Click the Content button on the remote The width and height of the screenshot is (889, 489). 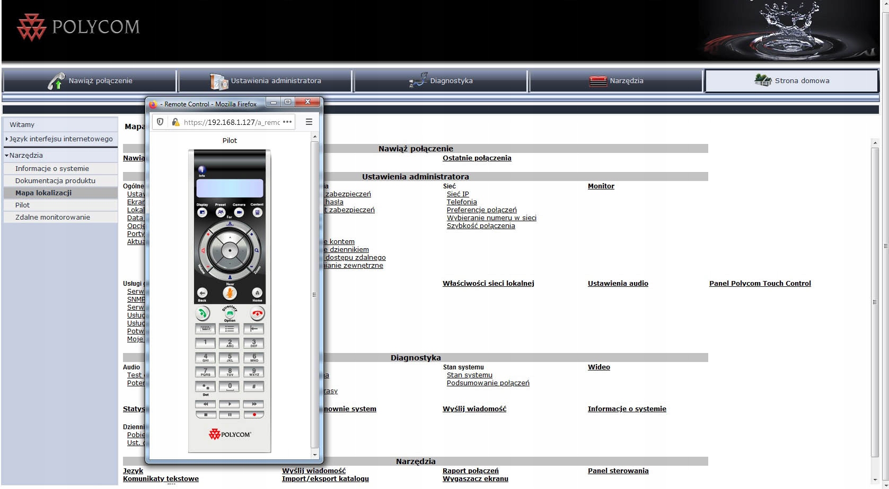(257, 212)
